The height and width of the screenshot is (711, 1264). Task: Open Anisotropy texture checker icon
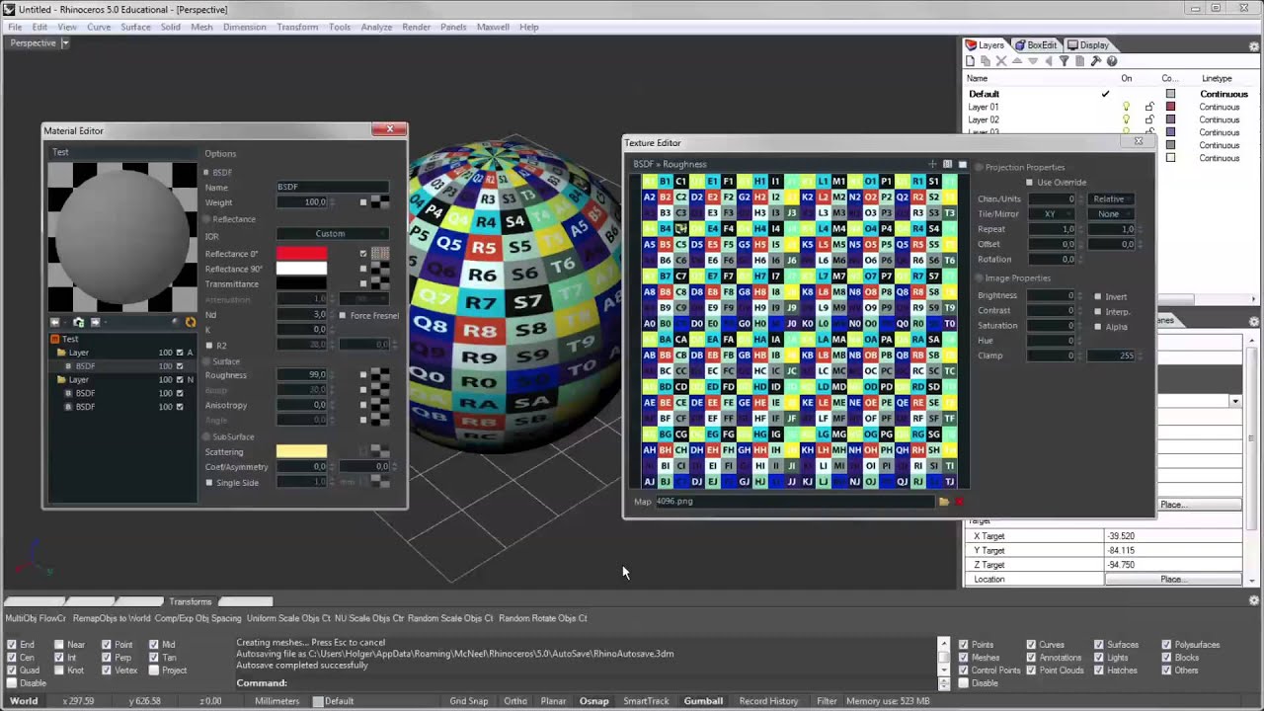coord(380,405)
